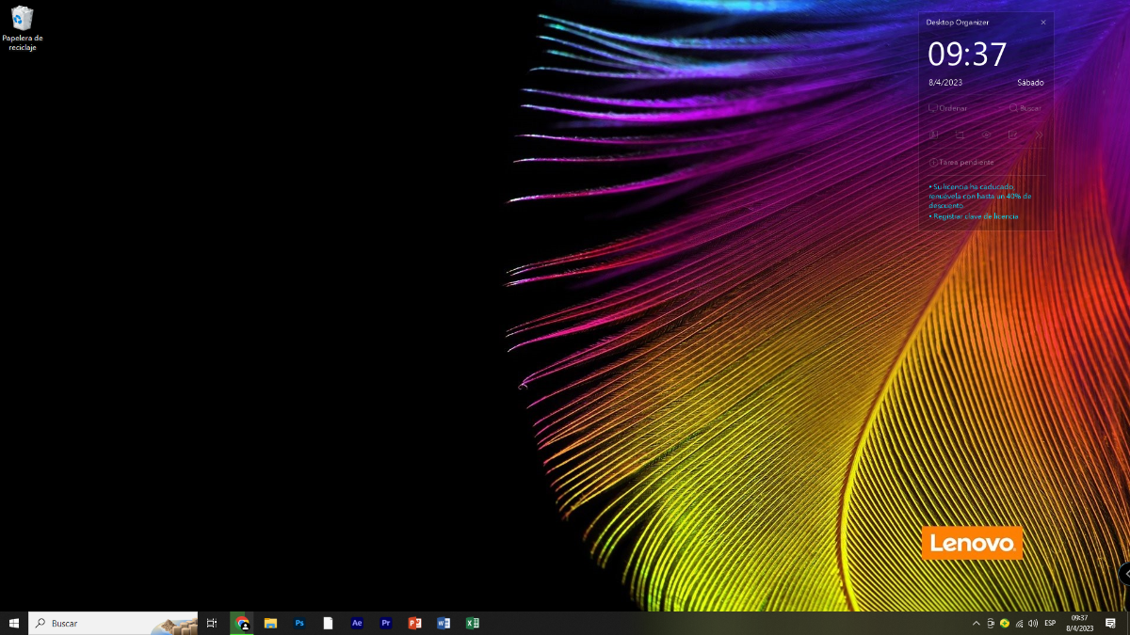
Task: Click the Buscar taskbar search box
Action: click(113, 623)
